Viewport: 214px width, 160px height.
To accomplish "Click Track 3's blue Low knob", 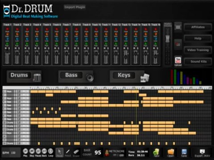I will 27,39.
